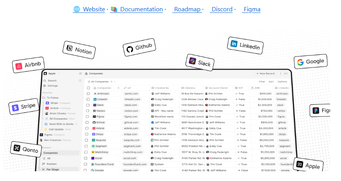Open Brian Chesky Person favorite
This screenshot has width=341, height=181.
click(x=60, y=114)
